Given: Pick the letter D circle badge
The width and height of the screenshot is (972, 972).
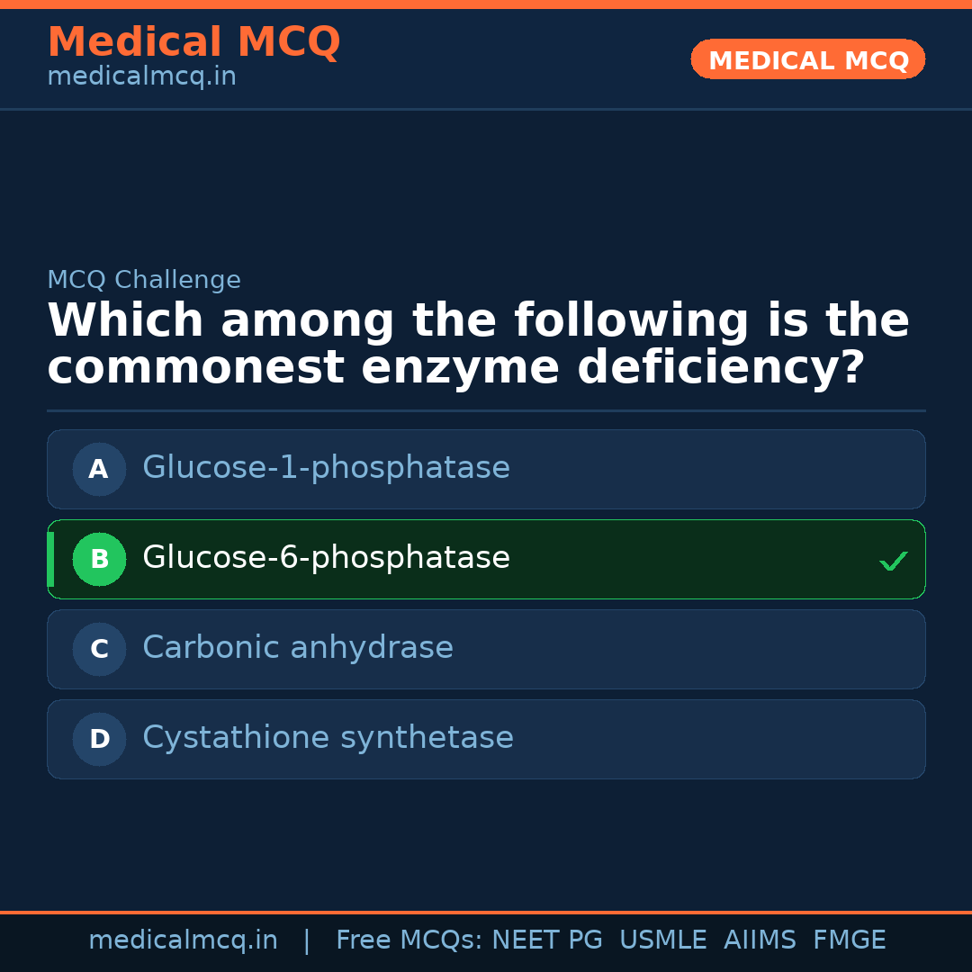Looking at the screenshot, I should click(x=99, y=739).
